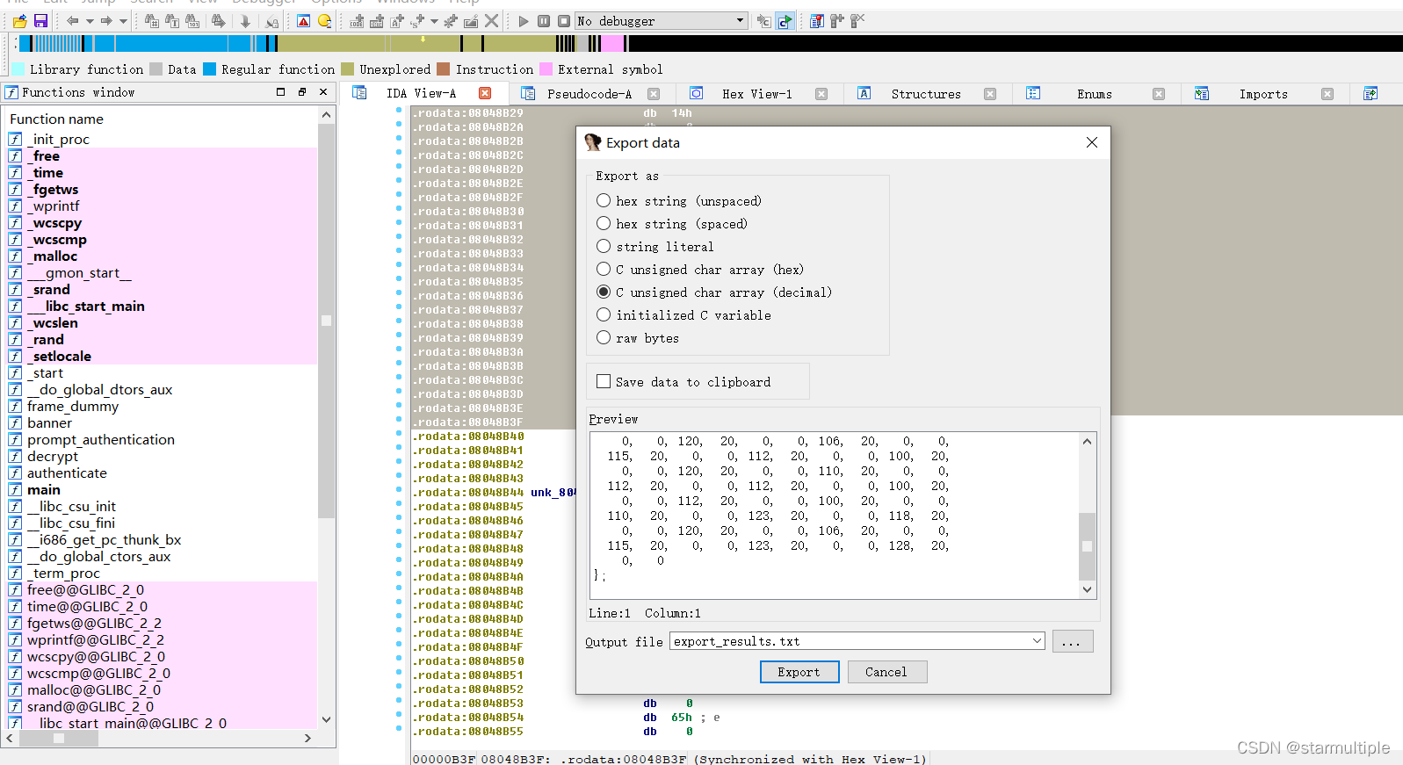Screen dimensions: 1403x765
Task: Click the red warning triangle toolbar icon
Action: pyautogui.click(x=304, y=21)
